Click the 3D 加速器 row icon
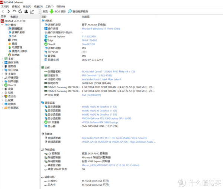The image size is (223, 189). point(46,122)
